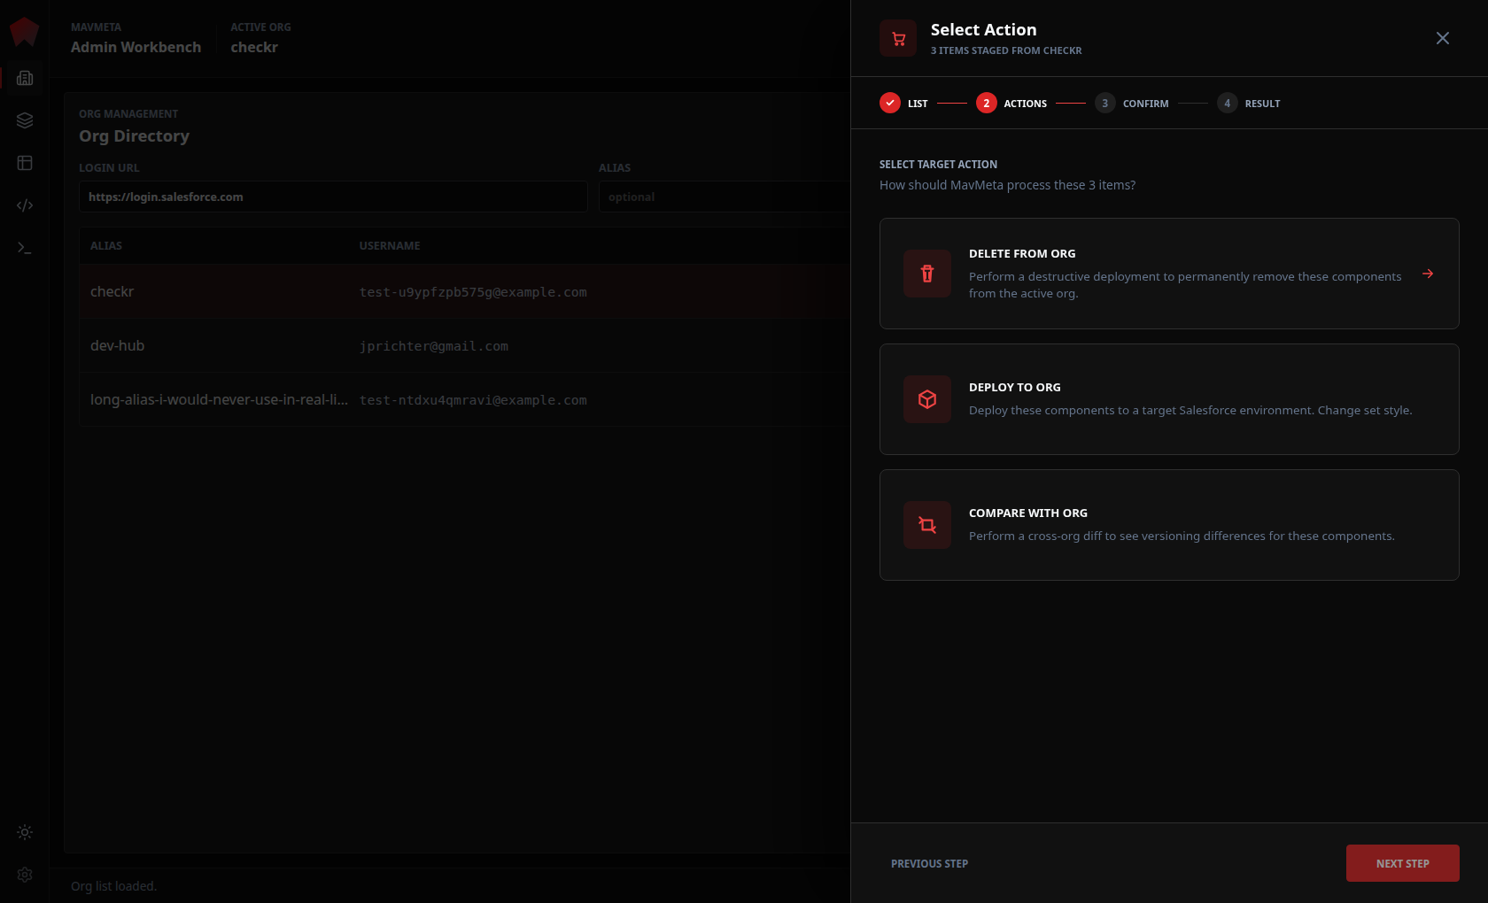Open the org directory building sidebar icon
Viewport: 1488px width, 903px height.
point(25,78)
